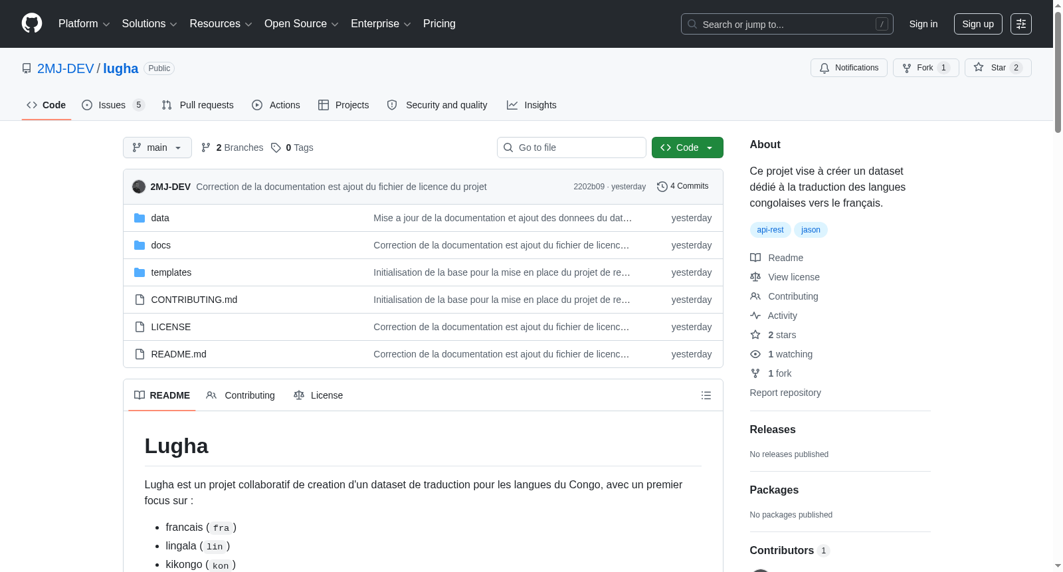Open the Projects tab

point(343,105)
